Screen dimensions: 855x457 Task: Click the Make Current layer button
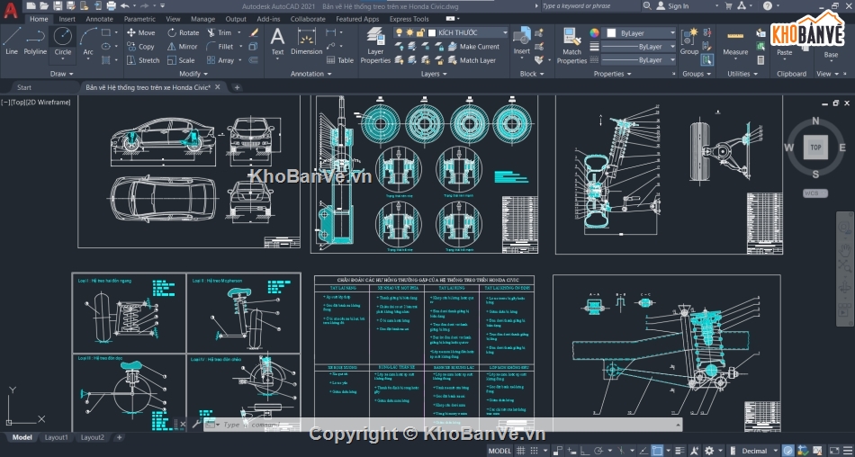coord(473,47)
